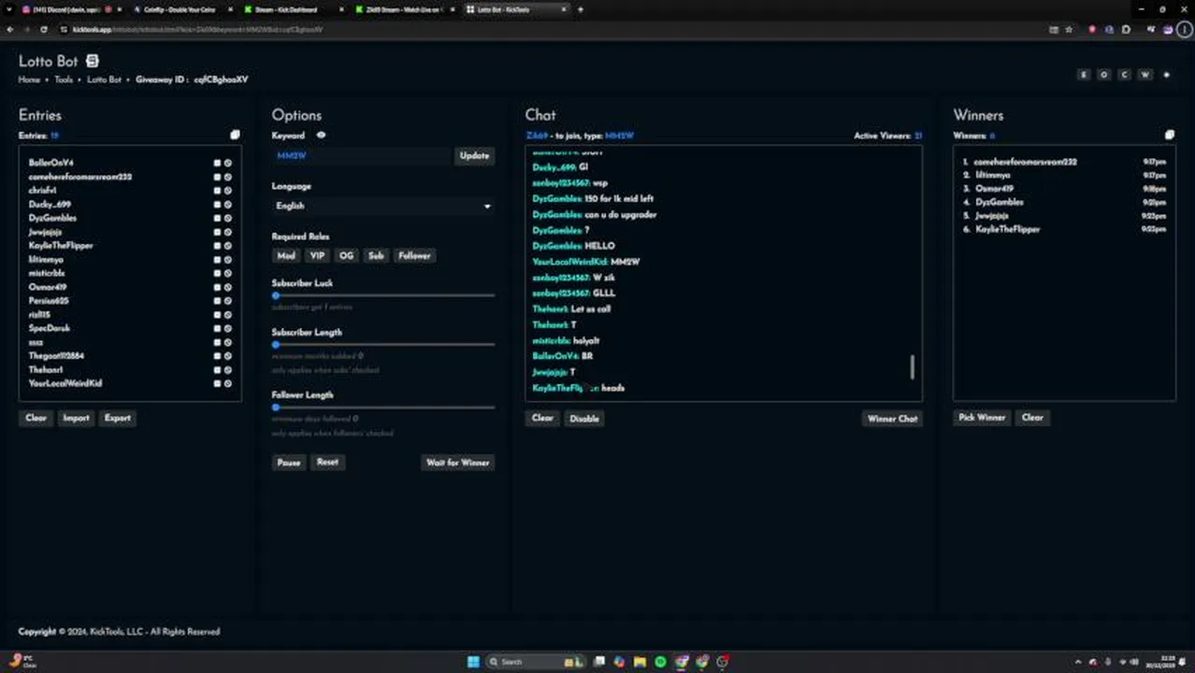Ban Thehanr1 from the entries list
Viewport: 1195px width, 673px height.
[x=227, y=370]
